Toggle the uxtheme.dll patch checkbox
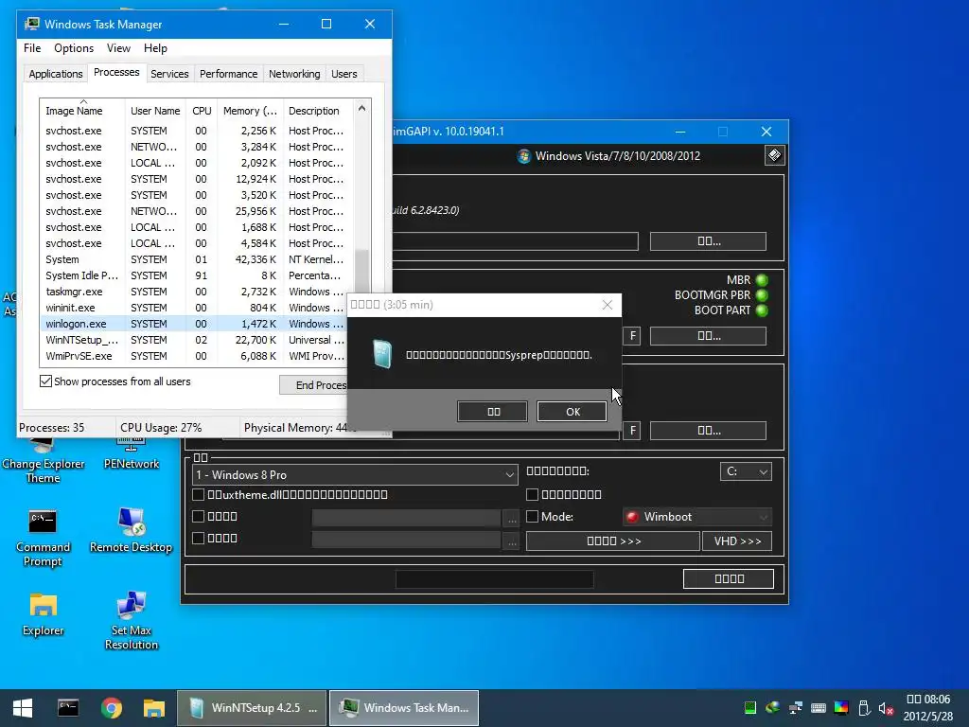Viewport: 969px width, 727px height. click(199, 494)
